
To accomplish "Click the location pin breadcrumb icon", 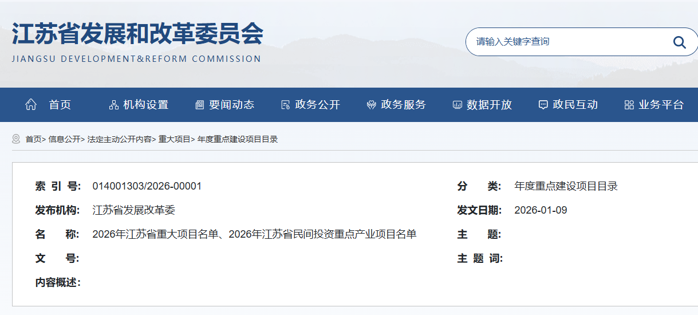I will [x=16, y=139].
